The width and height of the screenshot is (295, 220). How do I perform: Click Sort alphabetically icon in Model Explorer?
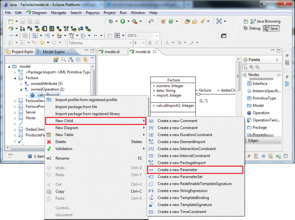(x=71, y=60)
